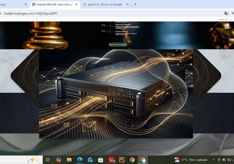The image size is (234, 164).
Task: Open File Explorer from the taskbar
Action: 69,160
